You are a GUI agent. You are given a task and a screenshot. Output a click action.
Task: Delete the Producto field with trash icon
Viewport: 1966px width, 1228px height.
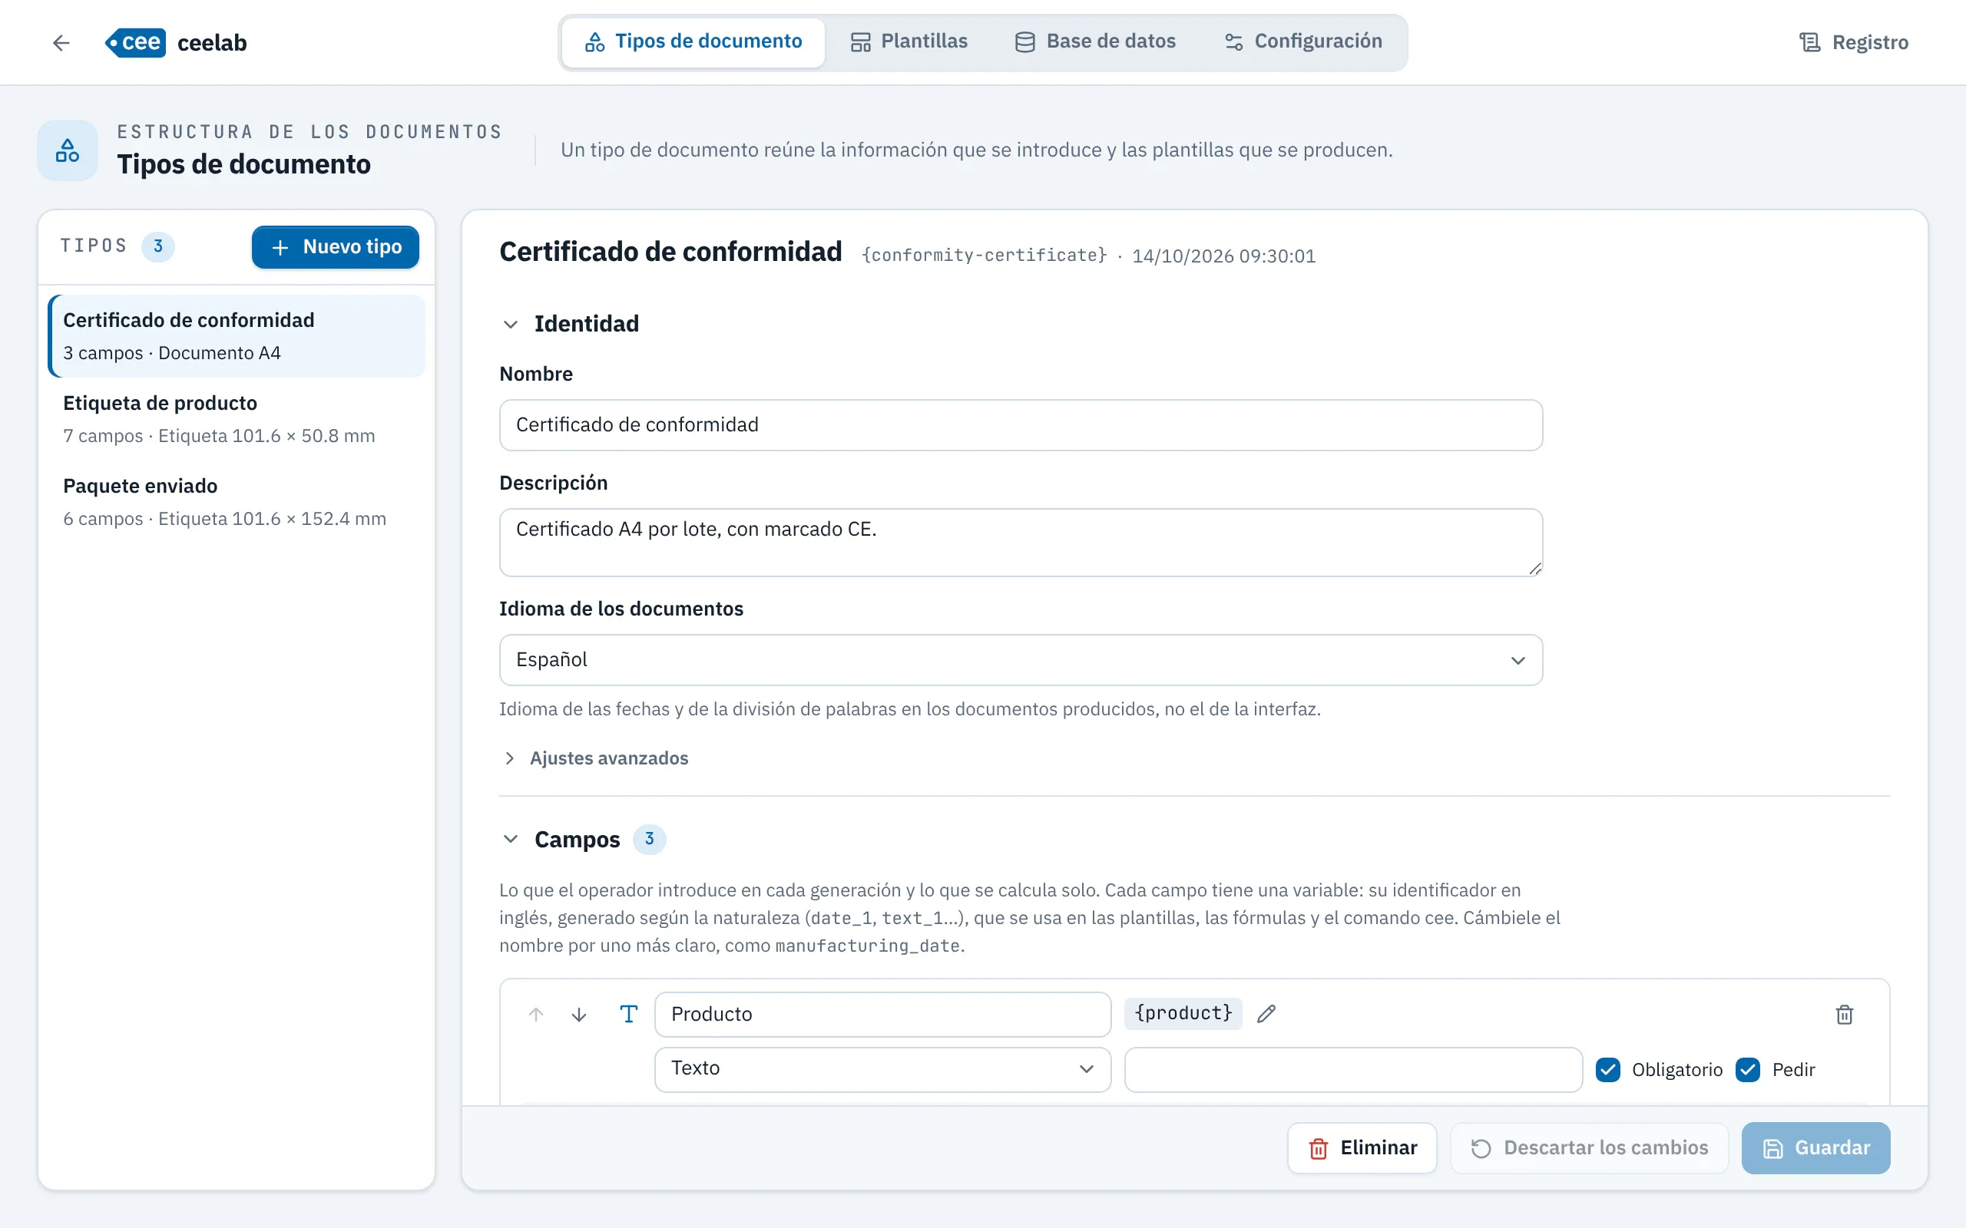click(1844, 1015)
